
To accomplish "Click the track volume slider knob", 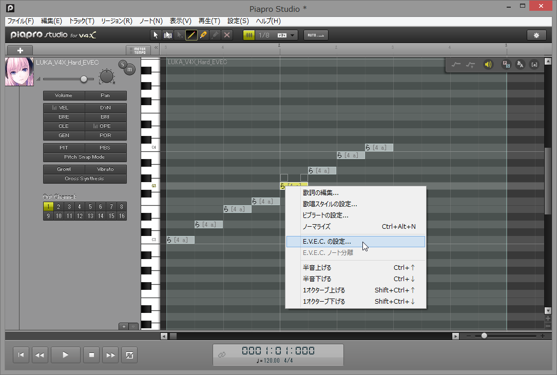I will coord(84,79).
